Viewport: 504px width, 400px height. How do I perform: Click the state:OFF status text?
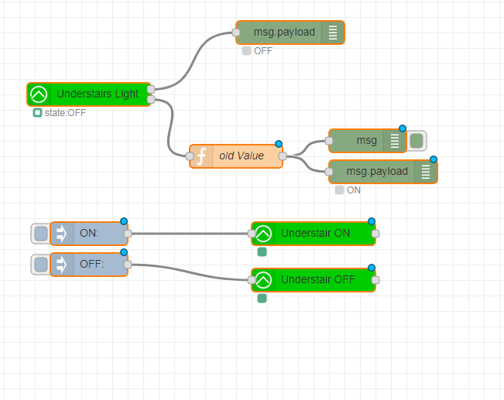pyautogui.click(x=65, y=113)
